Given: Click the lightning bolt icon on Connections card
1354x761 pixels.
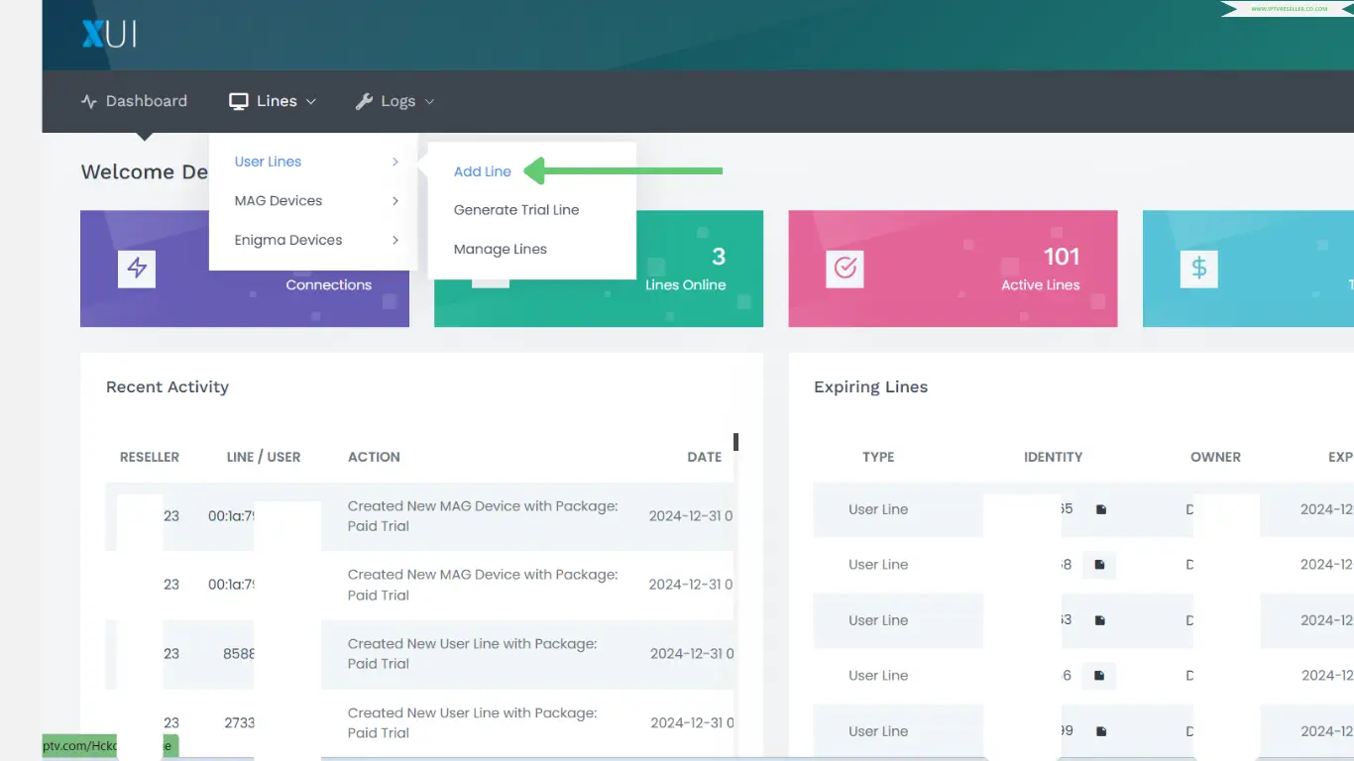Looking at the screenshot, I should (x=137, y=269).
